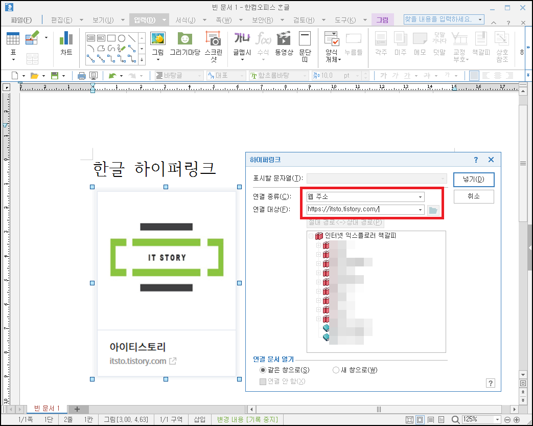
Task: Switch to the 그림 ribbon tab
Action: click(x=382, y=20)
